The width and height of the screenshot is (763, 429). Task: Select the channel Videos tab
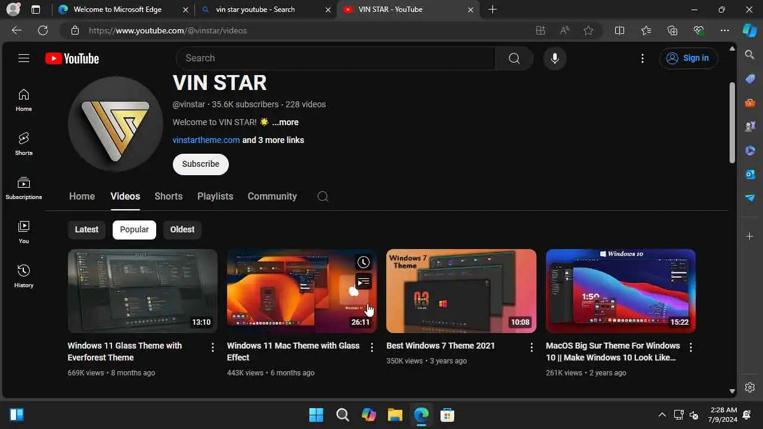pyautogui.click(x=125, y=196)
